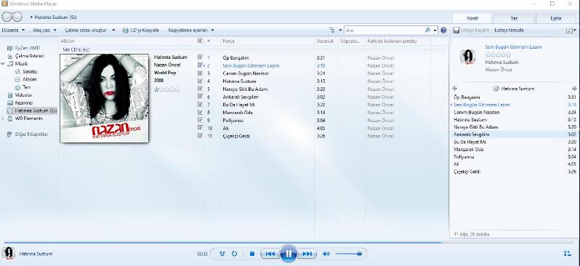Screen dimensions: 580x266
Task: Uncheck track 8 Manzaralı Oda checkbox
Action: click(200, 112)
